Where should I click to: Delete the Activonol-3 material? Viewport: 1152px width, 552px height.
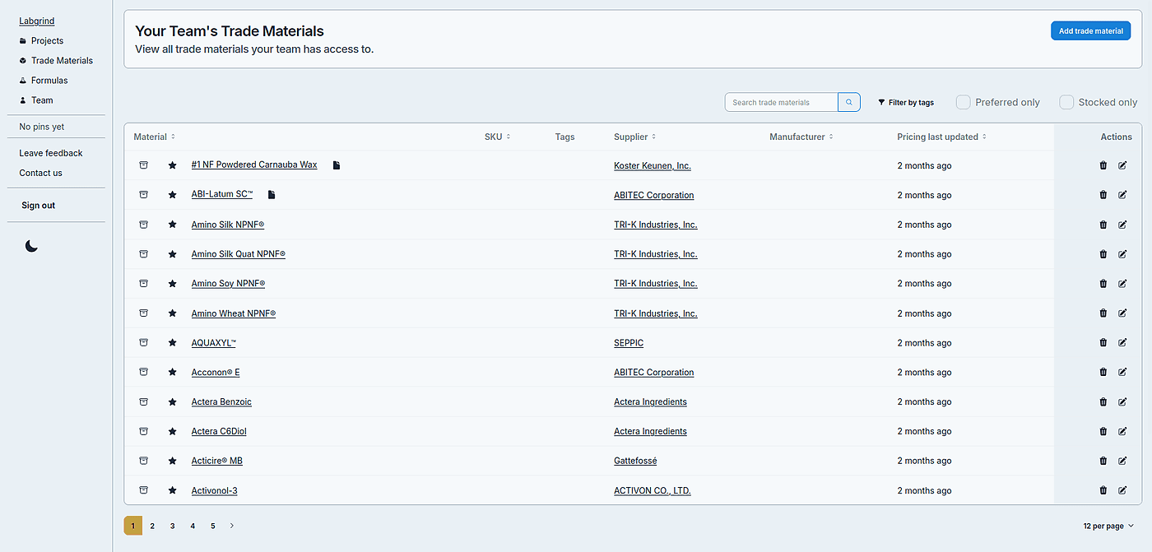pyautogui.click(x=1103, y=490)
